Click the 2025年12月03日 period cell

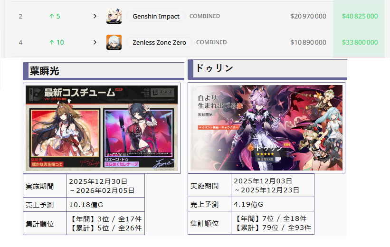(x=273, y=185)
